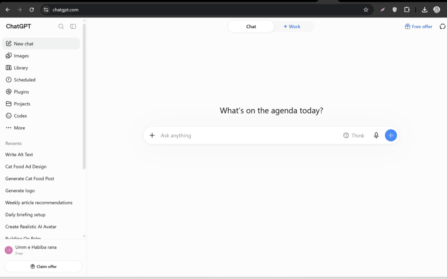Viewport: 447px width, 279px height.
Task: Click the plus attach icon in the prompt box
Action: [x=152, y=135]
